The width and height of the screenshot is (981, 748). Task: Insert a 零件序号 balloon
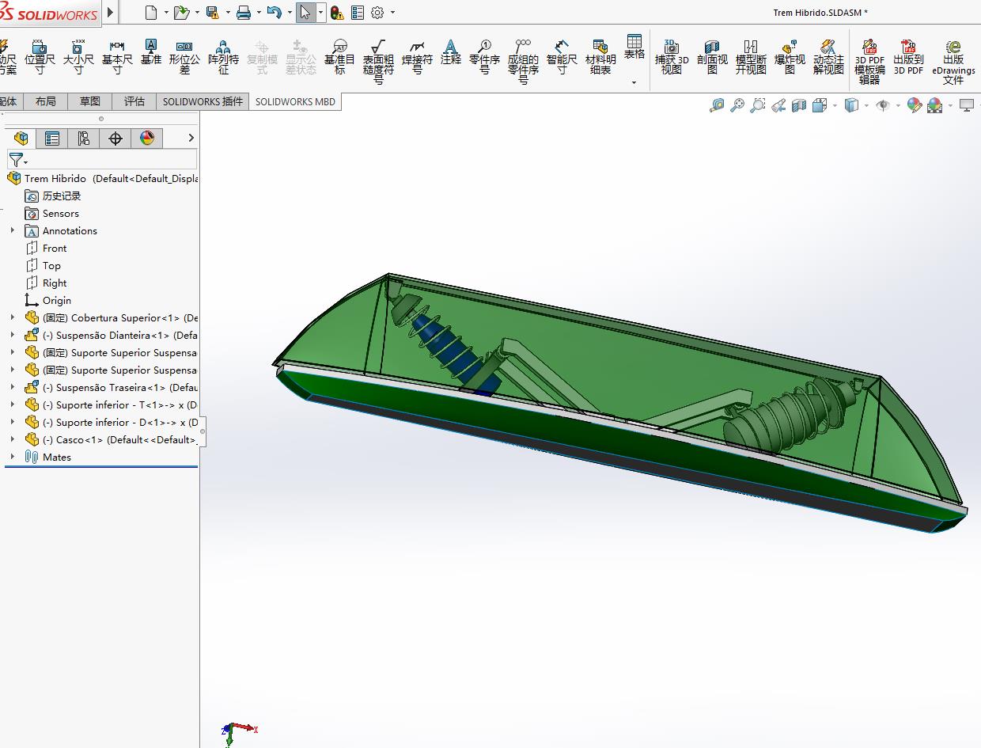484,57
